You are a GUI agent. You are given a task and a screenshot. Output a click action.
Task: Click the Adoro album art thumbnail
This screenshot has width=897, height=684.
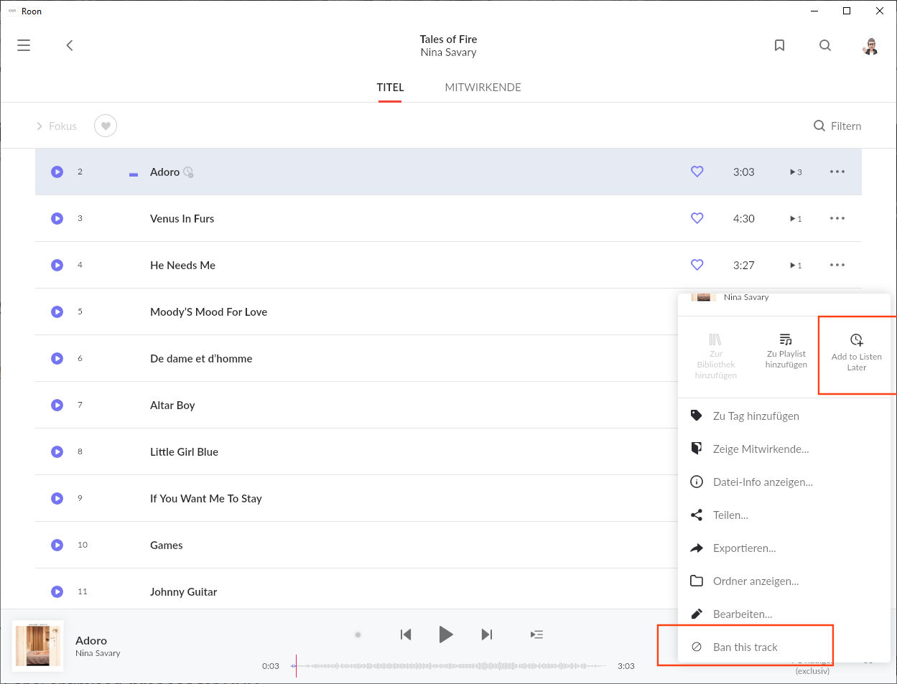[38, 645]
